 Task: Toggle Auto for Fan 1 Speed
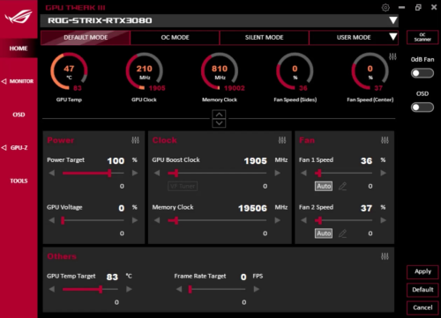pyautogui.click(x=324, y=186)
